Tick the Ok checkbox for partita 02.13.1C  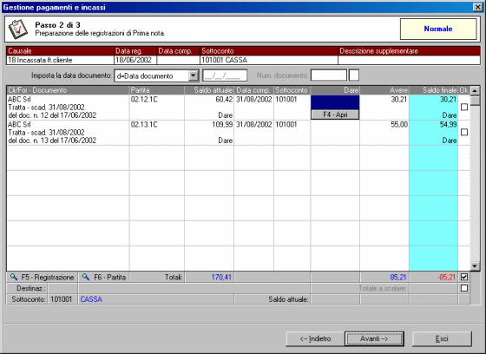464,132
